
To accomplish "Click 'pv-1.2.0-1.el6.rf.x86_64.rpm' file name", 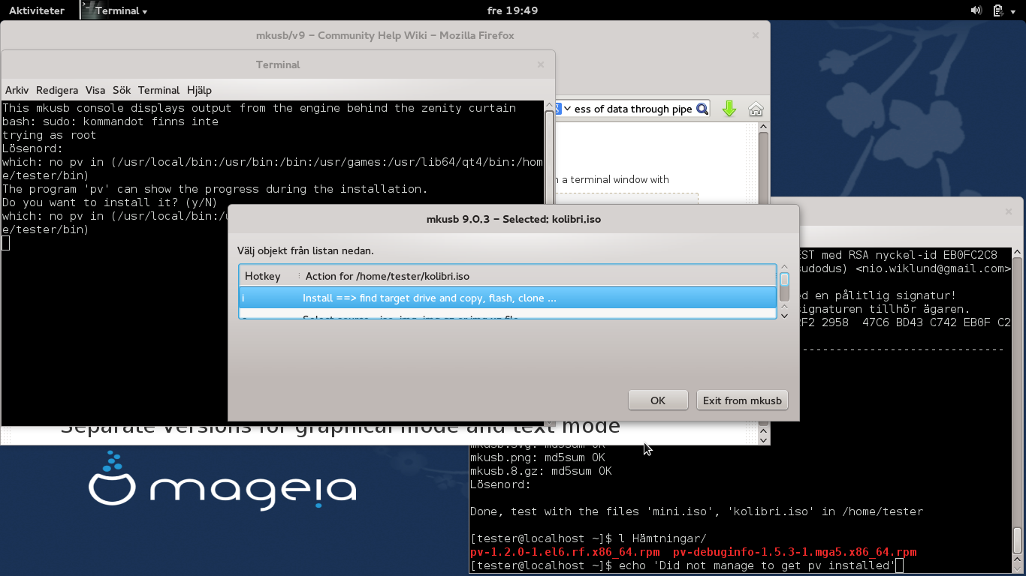I will (565, 552).
